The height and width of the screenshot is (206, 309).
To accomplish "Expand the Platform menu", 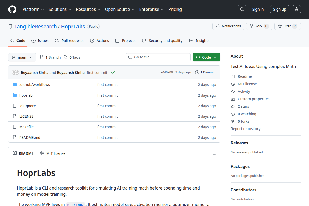I will (33, 9).
